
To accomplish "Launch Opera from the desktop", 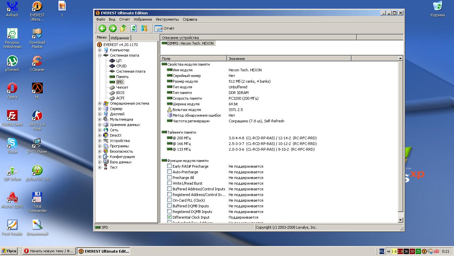I will pyautogui.click(x=12, y=91).
